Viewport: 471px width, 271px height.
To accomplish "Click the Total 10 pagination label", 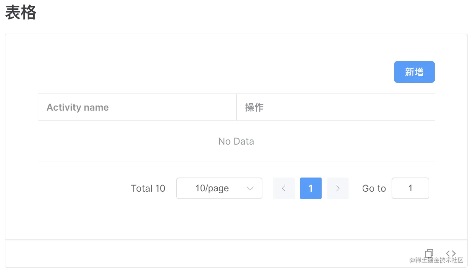I will coord(148,188).
